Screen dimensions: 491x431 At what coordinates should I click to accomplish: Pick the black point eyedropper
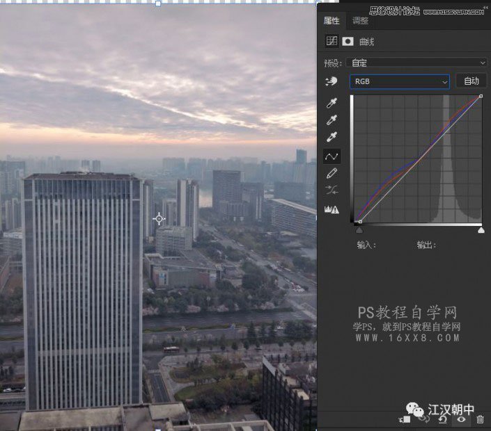[332, 103]
